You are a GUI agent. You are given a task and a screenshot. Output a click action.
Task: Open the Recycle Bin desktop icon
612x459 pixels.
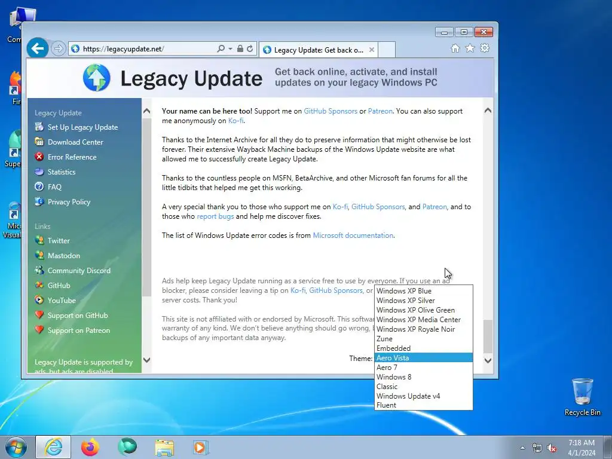[x=582, y=397]
